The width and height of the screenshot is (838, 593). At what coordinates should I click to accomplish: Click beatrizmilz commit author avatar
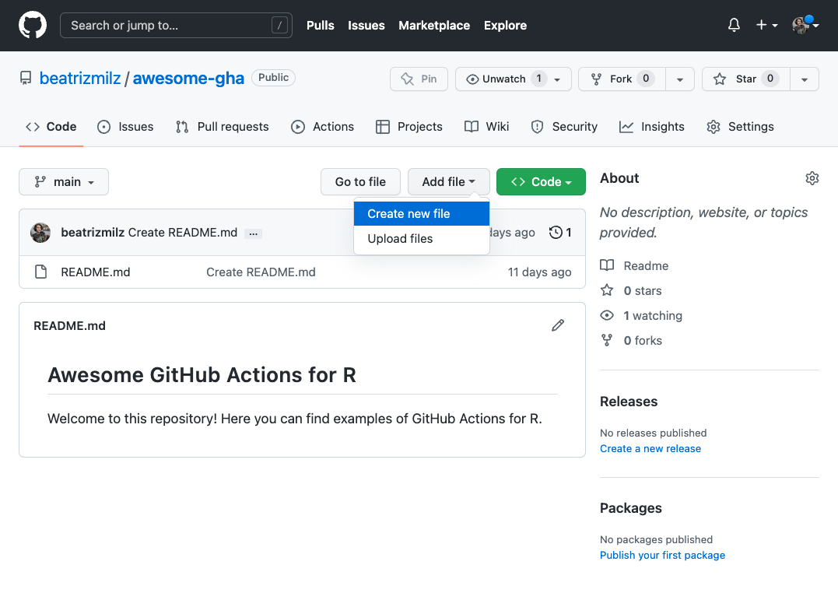pos(40,232)
